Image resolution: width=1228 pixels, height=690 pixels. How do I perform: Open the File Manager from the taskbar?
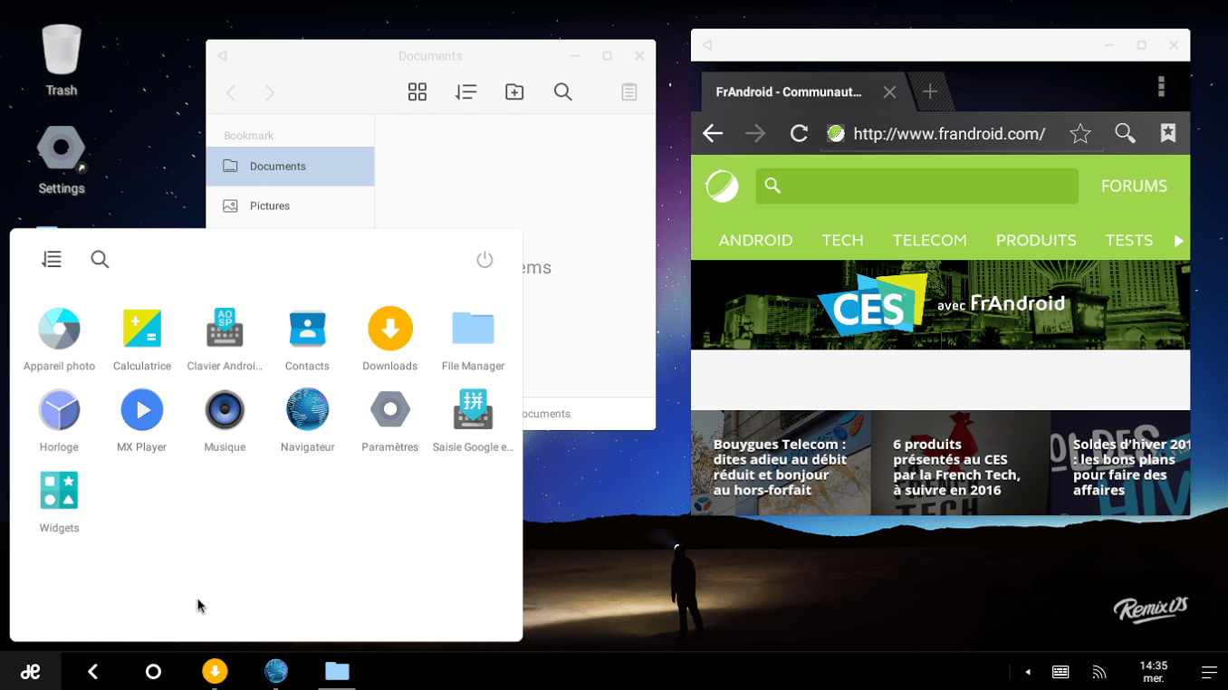pyautogui.click(x=337, y=671)
